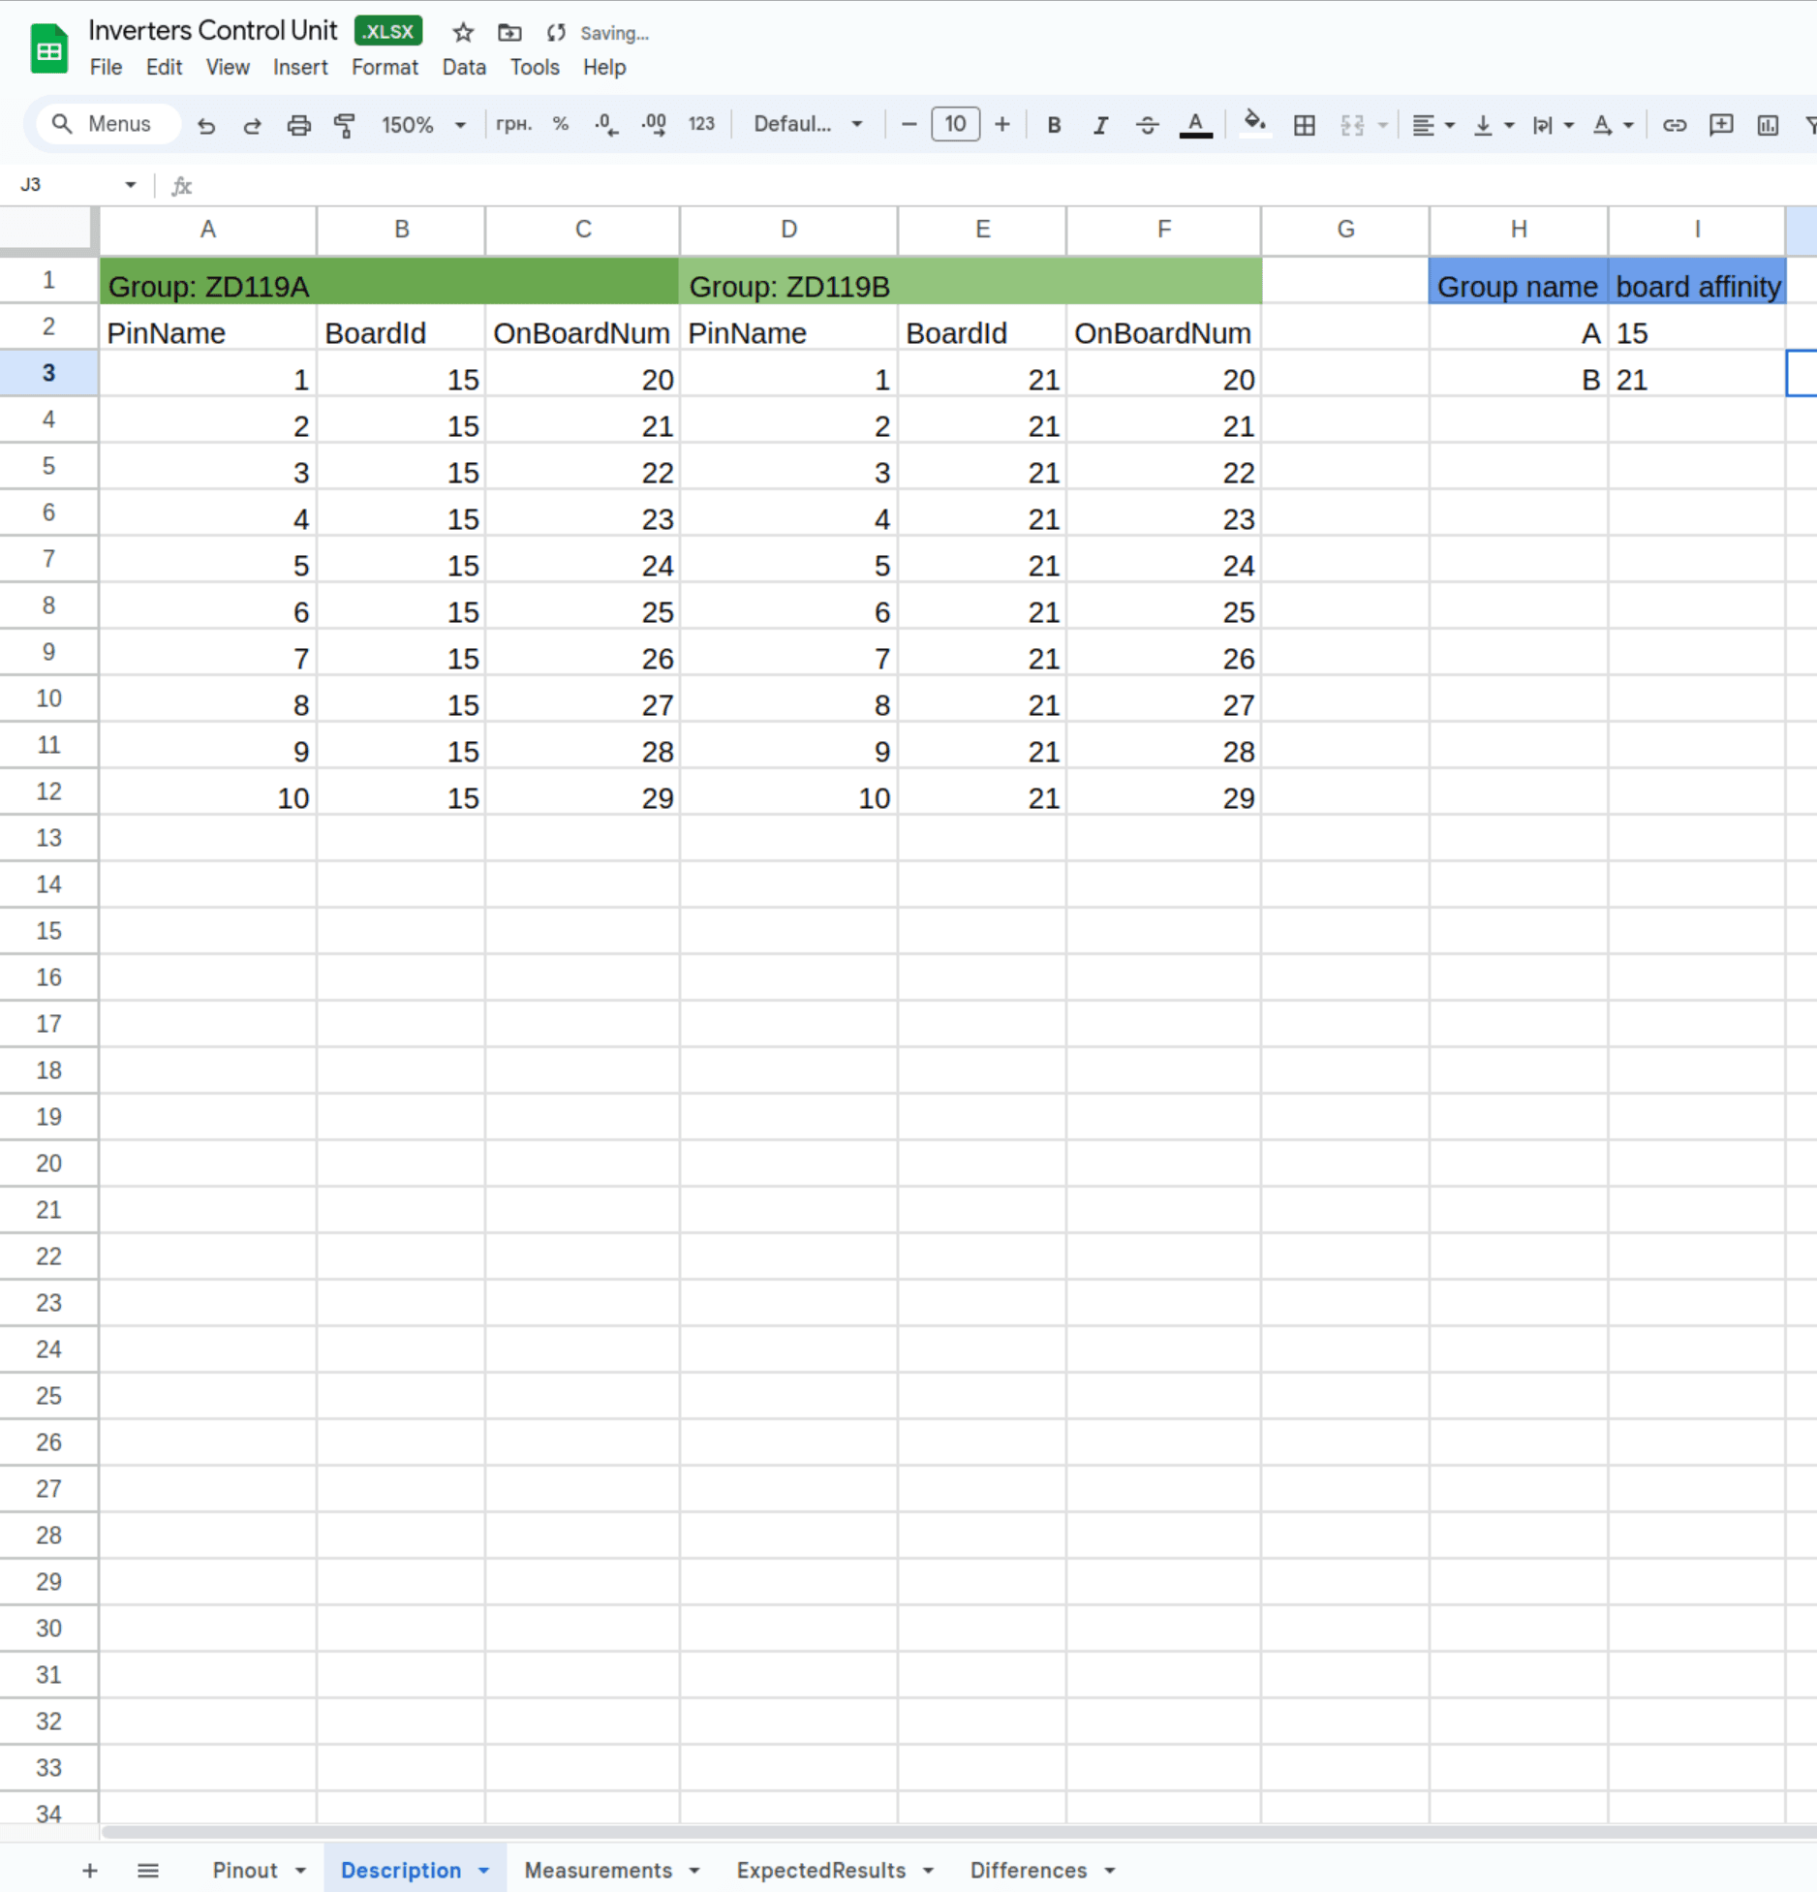Viewport: 1817px width, 1892px height.
Task: Open the Format menu
Action: click(385, 67)
